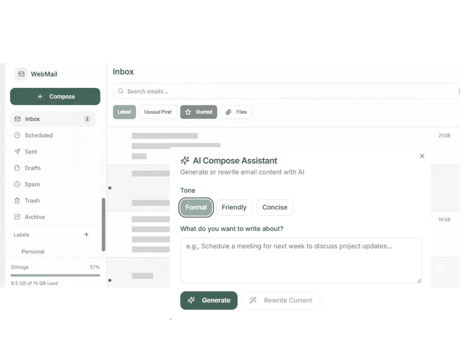
Task: Choose the Concise tone option
Action: click(275, 207)
